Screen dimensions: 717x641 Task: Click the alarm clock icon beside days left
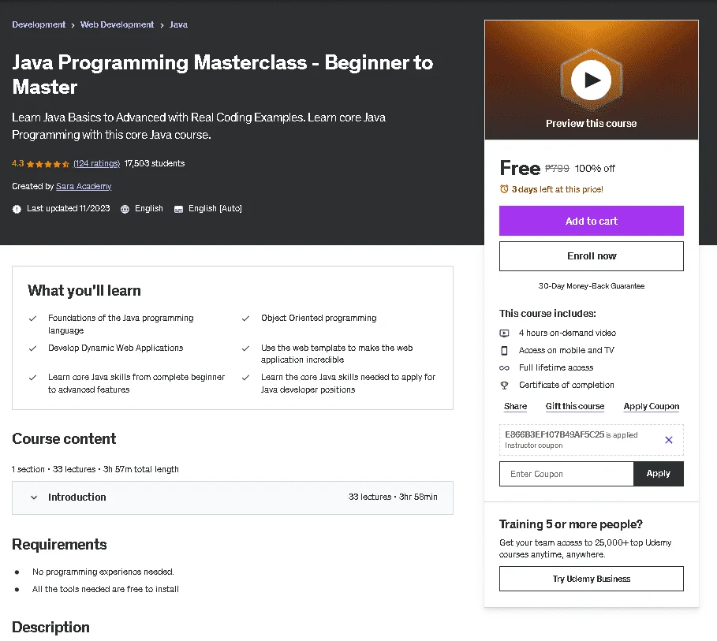(504, 189)
